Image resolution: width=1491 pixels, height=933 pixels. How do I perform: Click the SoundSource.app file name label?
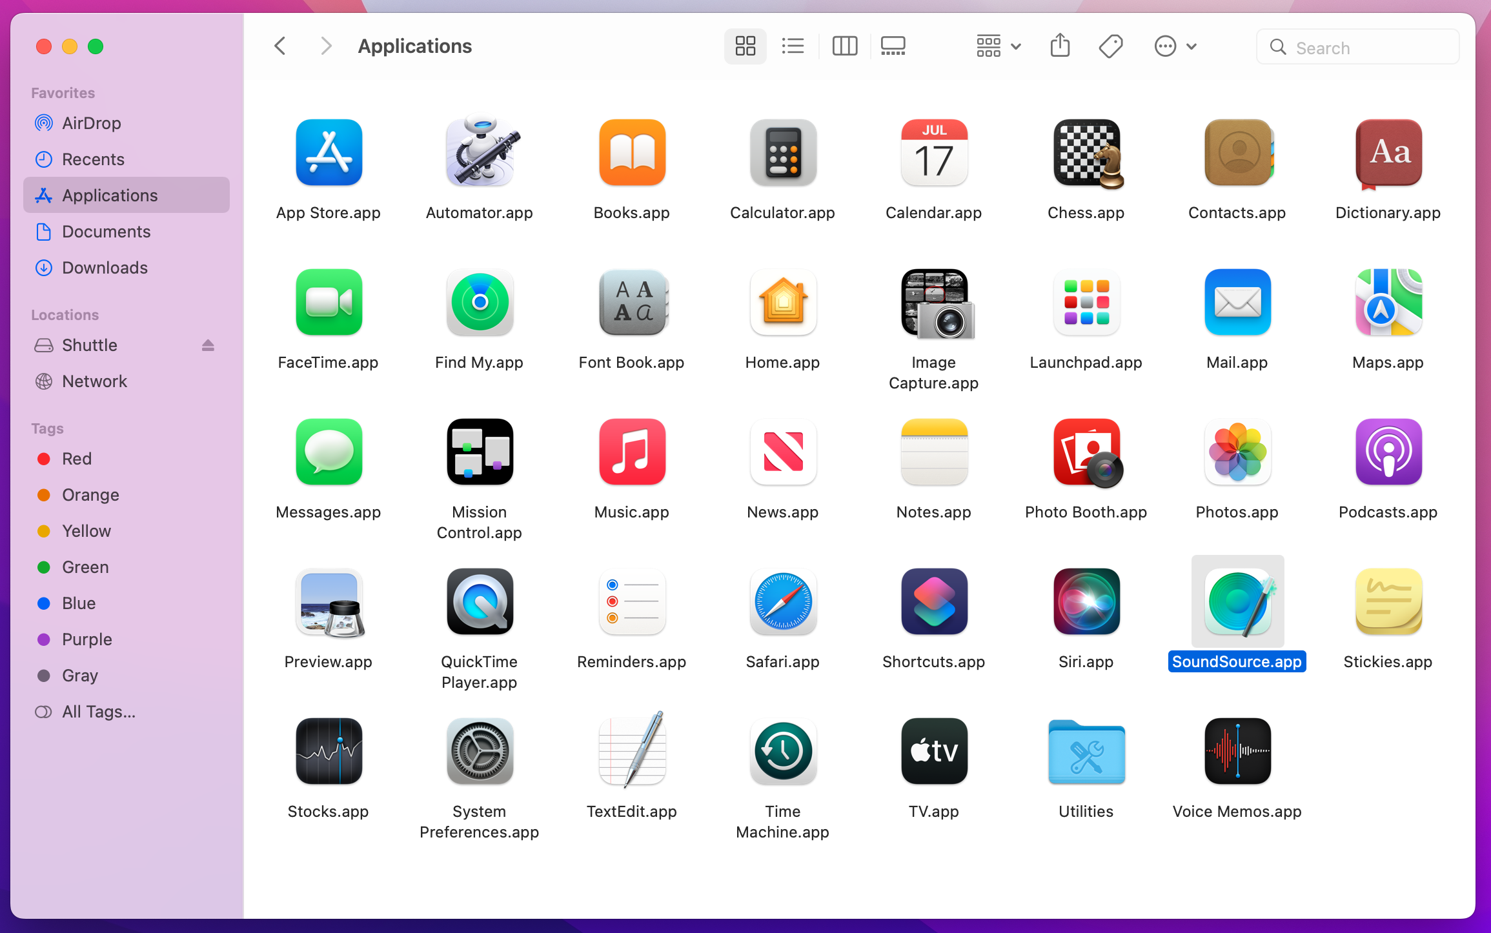pyautogui.click(x=1237, y=661)
